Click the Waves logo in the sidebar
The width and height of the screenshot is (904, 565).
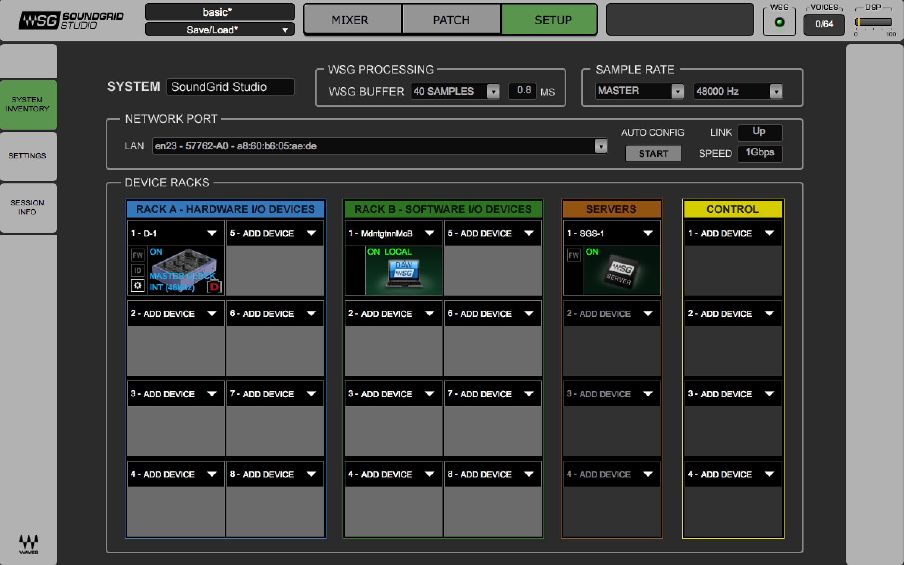(29, 544)
